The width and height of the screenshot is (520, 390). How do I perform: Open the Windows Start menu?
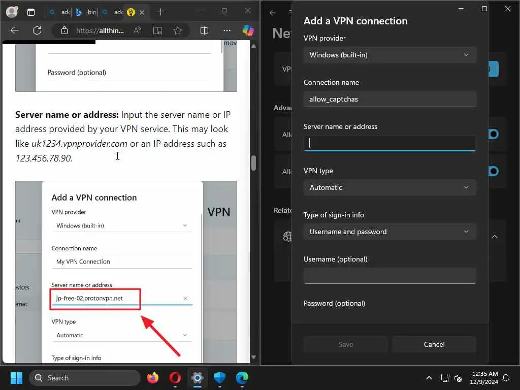(x=16, y=378)
